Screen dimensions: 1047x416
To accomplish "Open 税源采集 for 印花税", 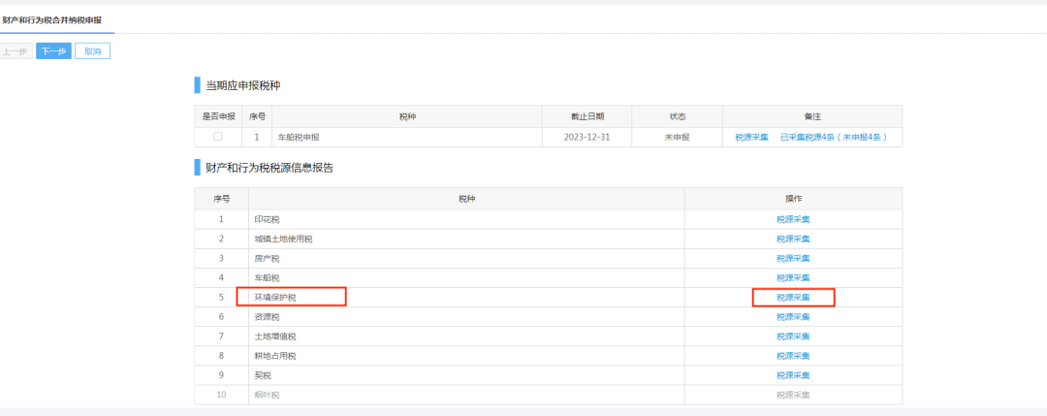I will (x=793, y=219).
